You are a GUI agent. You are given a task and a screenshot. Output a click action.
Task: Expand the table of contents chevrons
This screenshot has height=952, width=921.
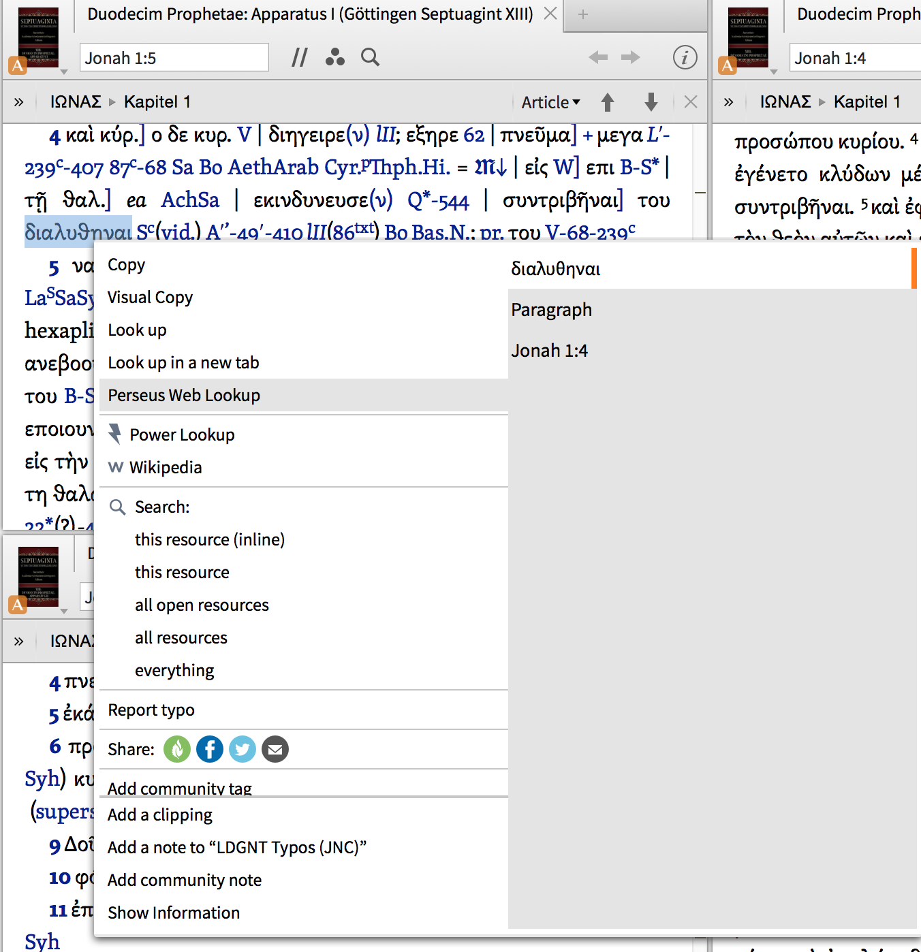(x=19, y=102)
